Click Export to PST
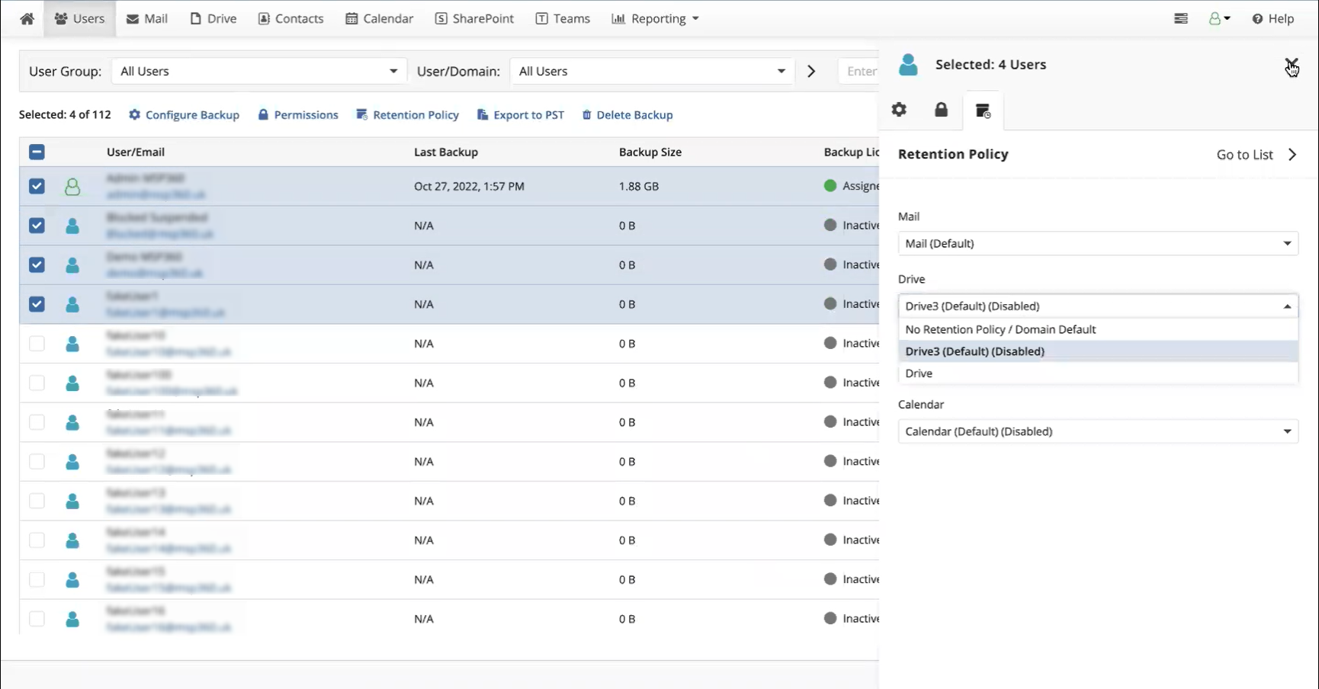 point(521,115)
